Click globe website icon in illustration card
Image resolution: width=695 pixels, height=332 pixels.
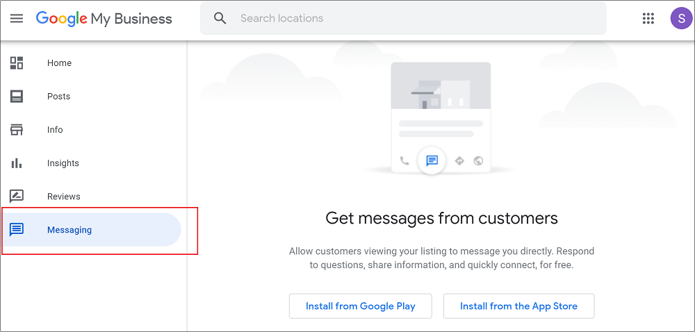[x=478, y=160]
